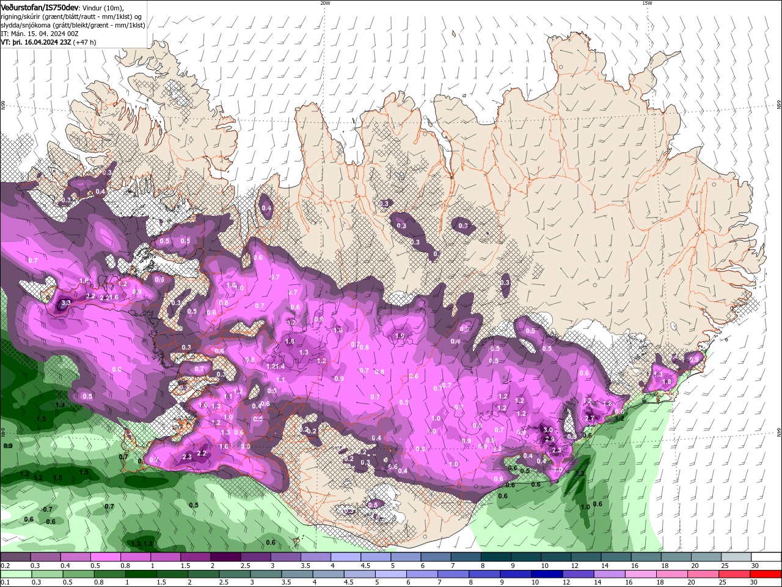Click the 'VT: þri. 16.04.2024 23Z (+47 h)' line
The width and height of the screenshot is (782, 587).
coord(48,42)
